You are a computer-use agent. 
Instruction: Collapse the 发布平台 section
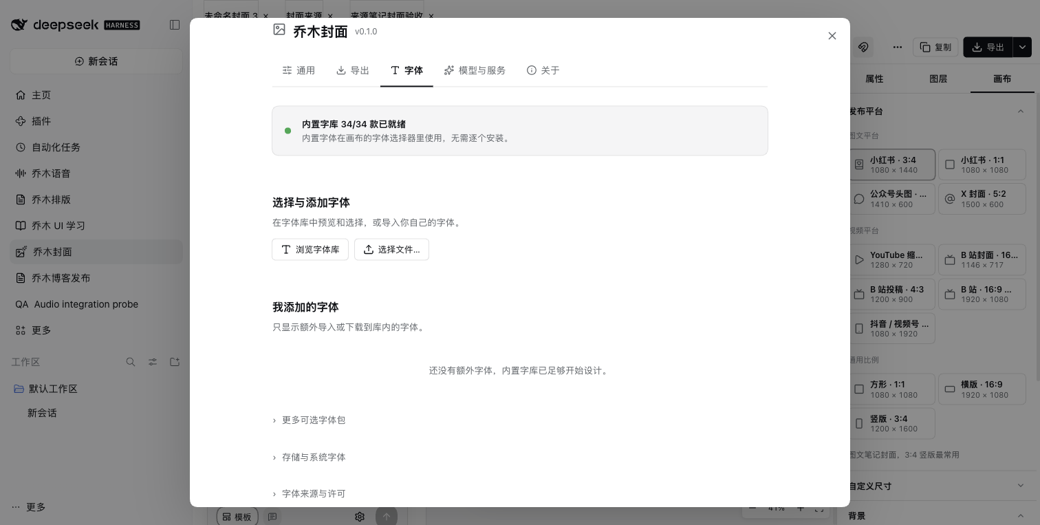[1021, 111]
